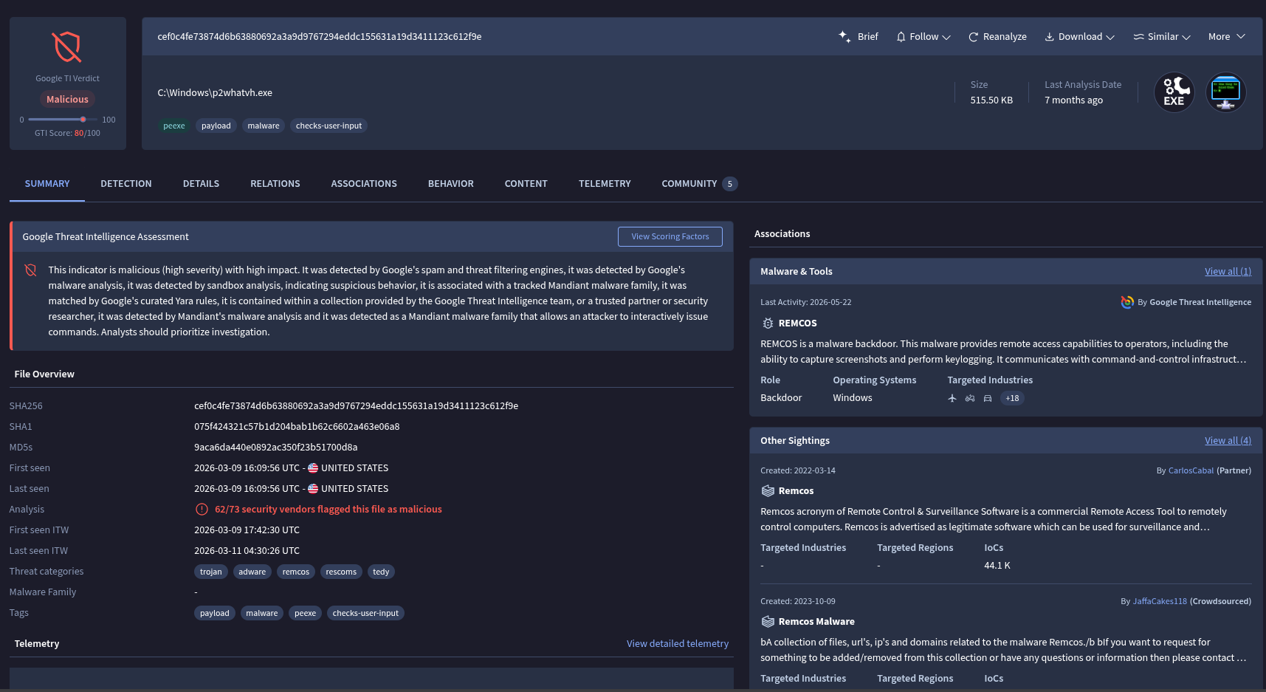Click the Google Threat Intelligence logo icon
Viewport: 1266px width, 692px height.
coord(1127,302)
